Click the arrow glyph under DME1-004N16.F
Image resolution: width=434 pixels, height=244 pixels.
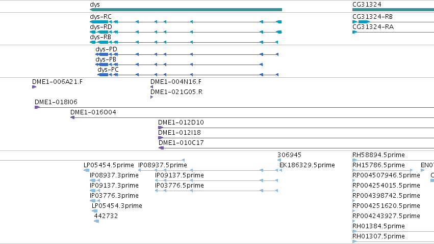[x=151, y=87]
